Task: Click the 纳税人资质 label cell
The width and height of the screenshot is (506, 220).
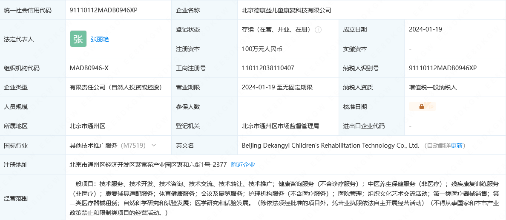Action: [371, 87]
